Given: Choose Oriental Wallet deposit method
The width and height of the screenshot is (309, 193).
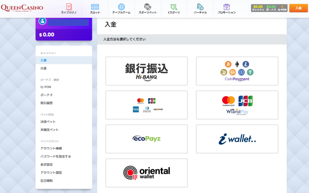Looking at the screenshot, I should 147,173.
